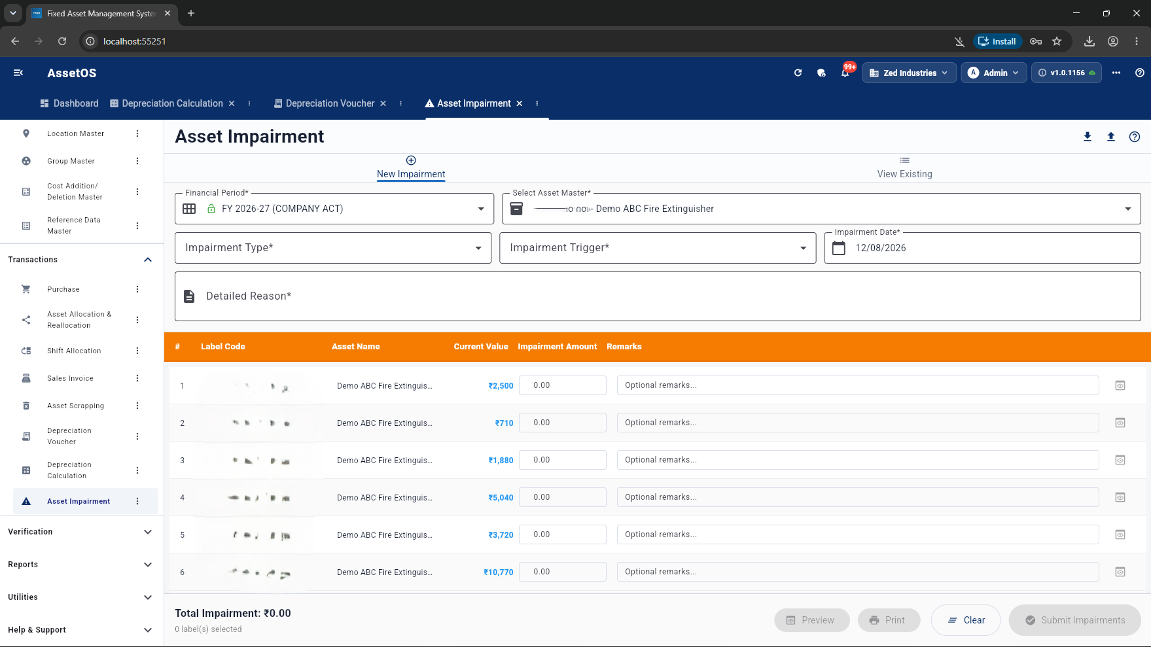Open Sales Invoice in the sidebar
This screenshot has width=1151, height=647.
tap(70, 378)
